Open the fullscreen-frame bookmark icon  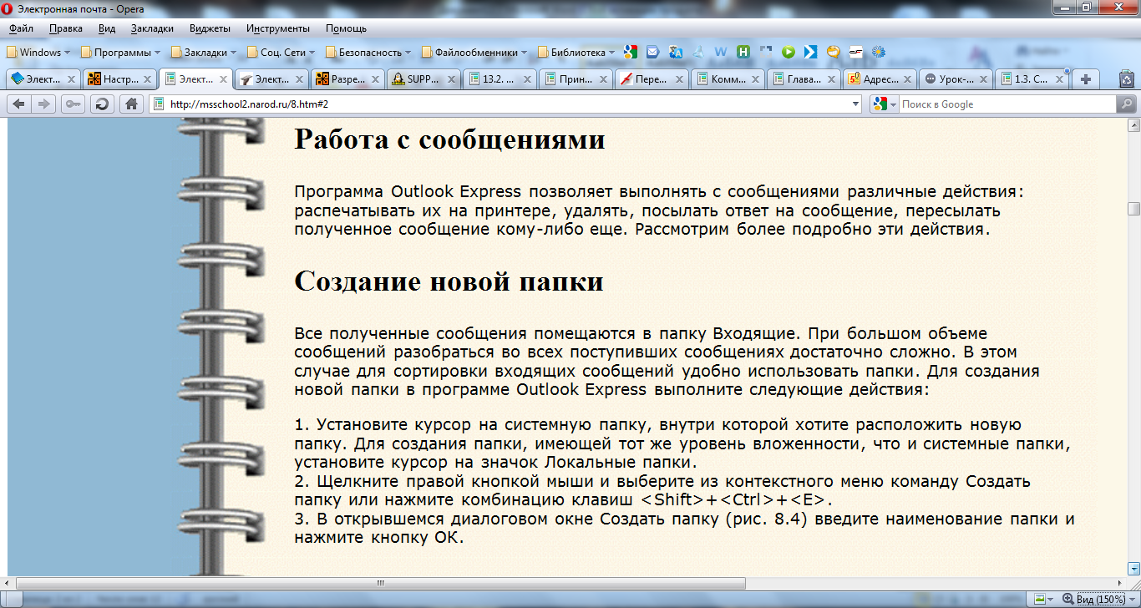[765, 52]
